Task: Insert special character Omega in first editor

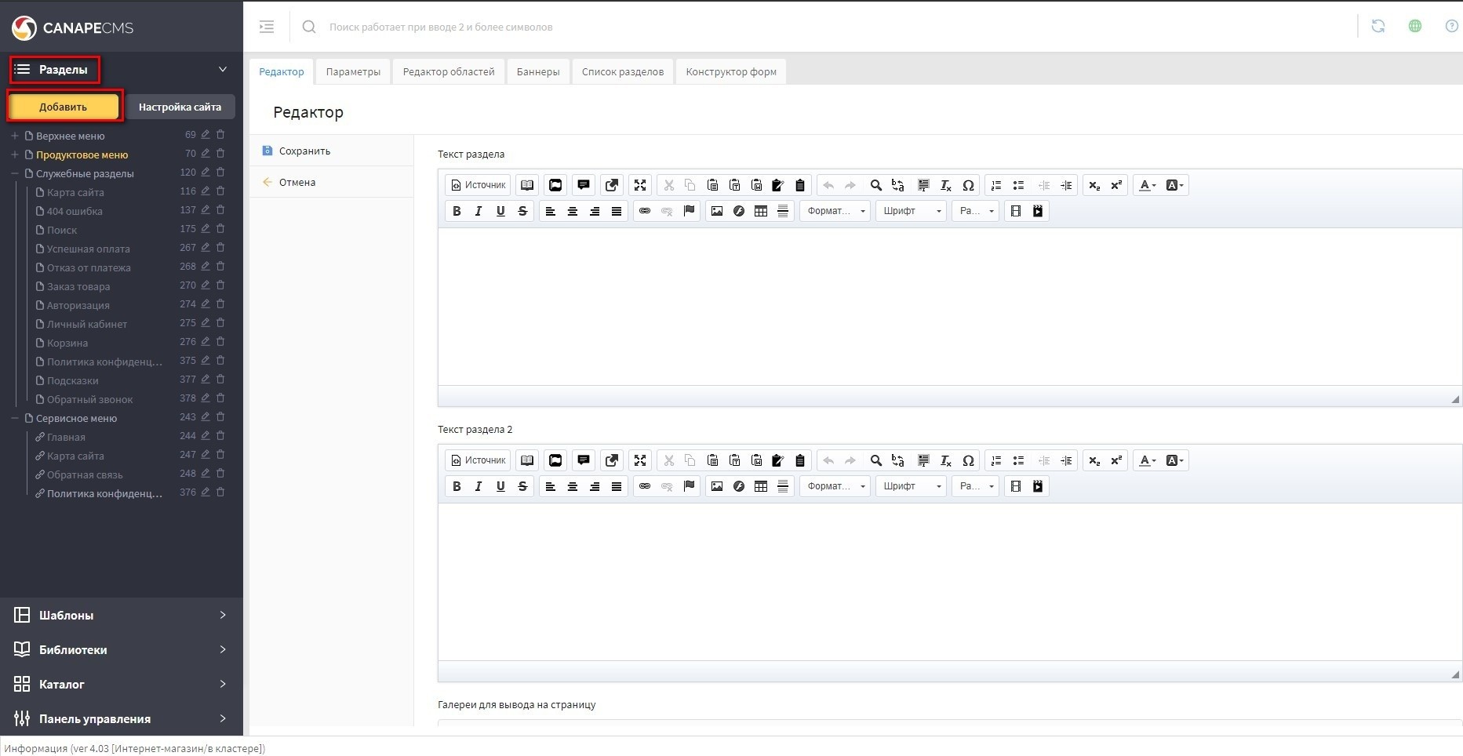Action: [x=968, y=185]
